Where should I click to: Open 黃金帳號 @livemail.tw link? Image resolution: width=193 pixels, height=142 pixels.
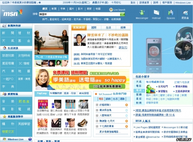coord(147,137)
